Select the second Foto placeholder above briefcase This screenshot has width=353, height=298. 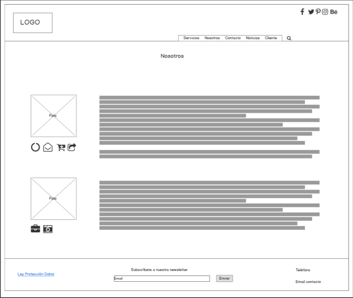coord(53,199)
